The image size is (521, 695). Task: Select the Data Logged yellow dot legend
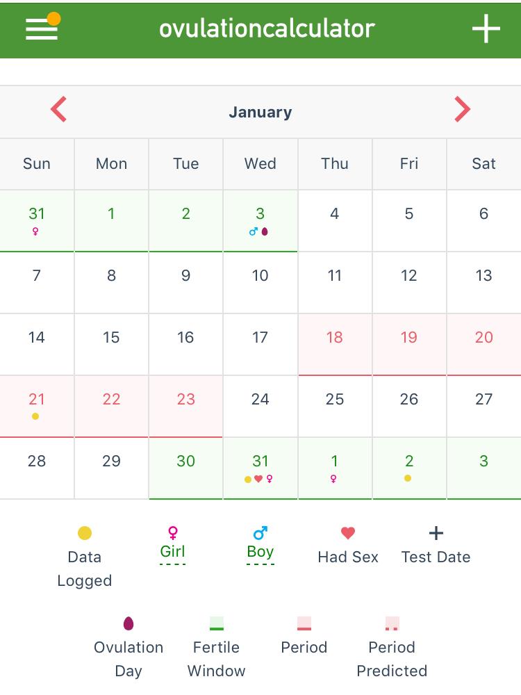click(x=85, y=533)
